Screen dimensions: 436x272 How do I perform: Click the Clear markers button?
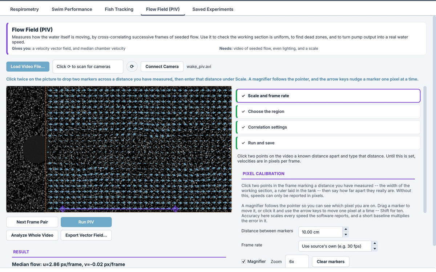(x=331, y=261)
